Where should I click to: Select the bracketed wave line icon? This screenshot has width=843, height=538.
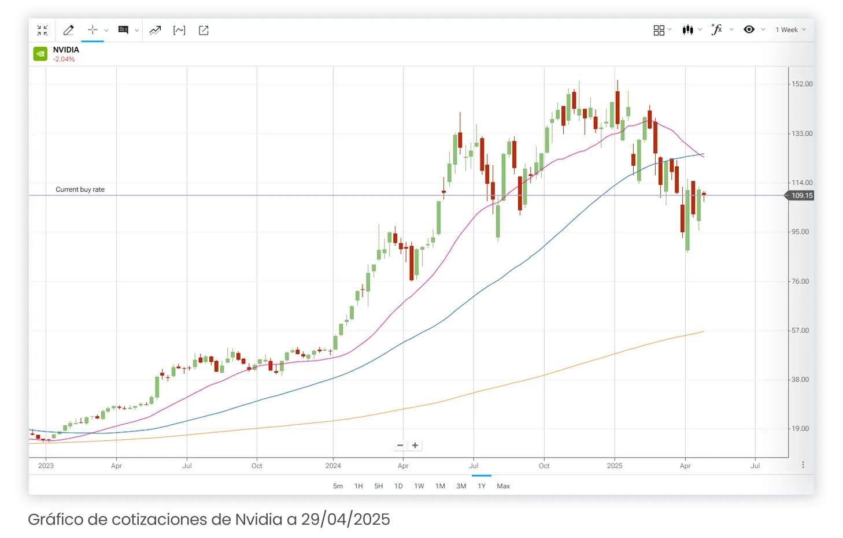tap(179, 31)
